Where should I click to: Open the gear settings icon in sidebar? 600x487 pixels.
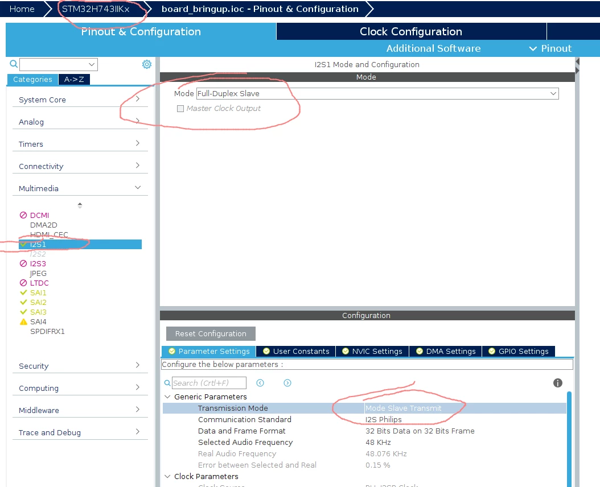(146, 64)
